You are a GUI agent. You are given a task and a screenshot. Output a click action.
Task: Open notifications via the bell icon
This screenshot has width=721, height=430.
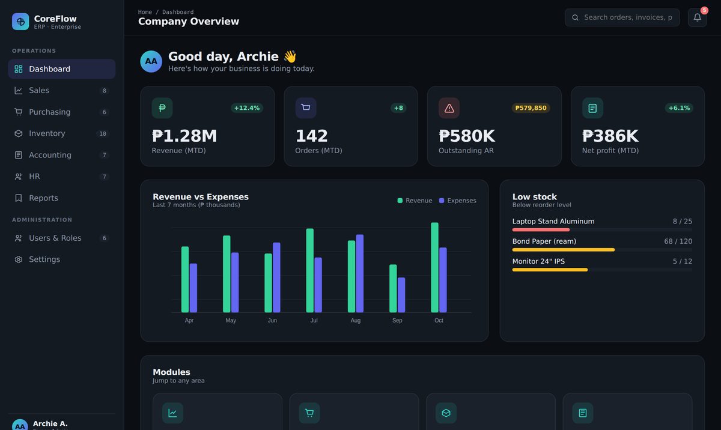click(698, 17)
